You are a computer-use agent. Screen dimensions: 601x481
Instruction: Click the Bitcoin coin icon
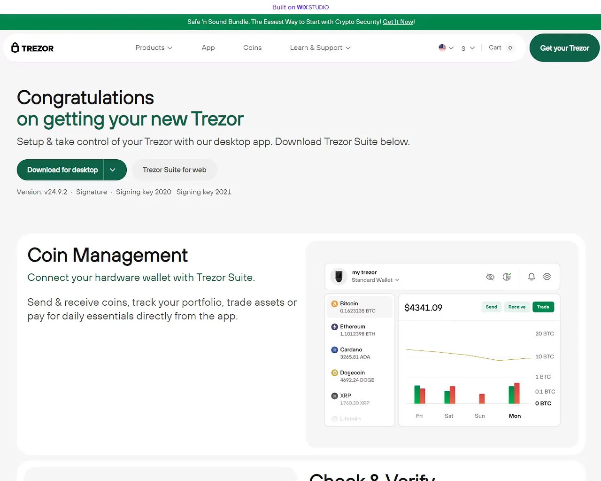pyautogui.click(x=335, y=304)
